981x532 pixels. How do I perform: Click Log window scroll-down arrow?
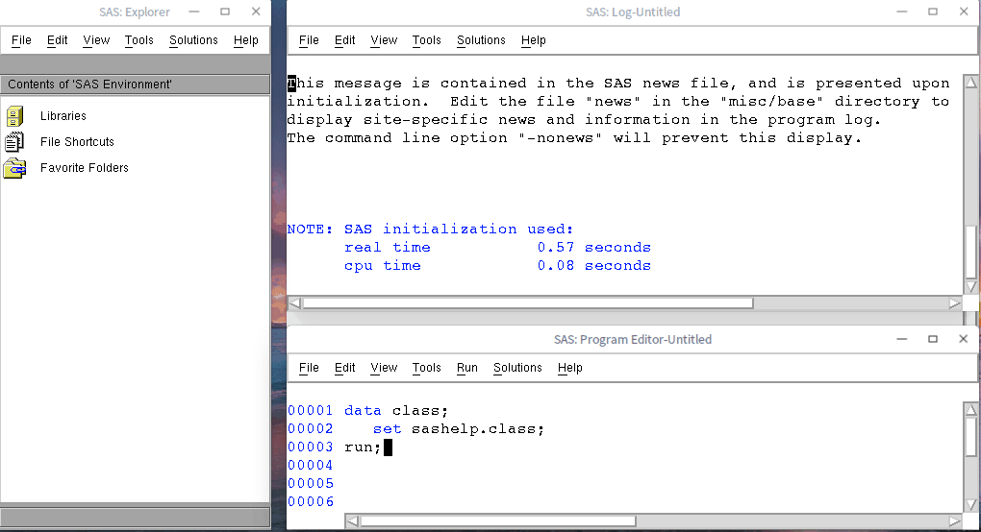[971, 286]
